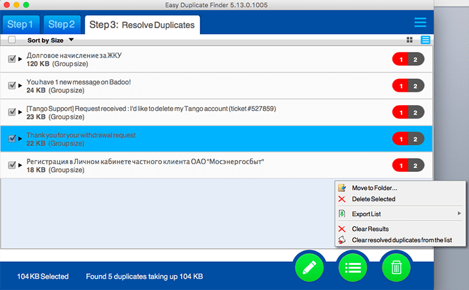Select the You have 1 new message on Badoo! title
This screenshot has width=469, height=290.
click(78, 82)
